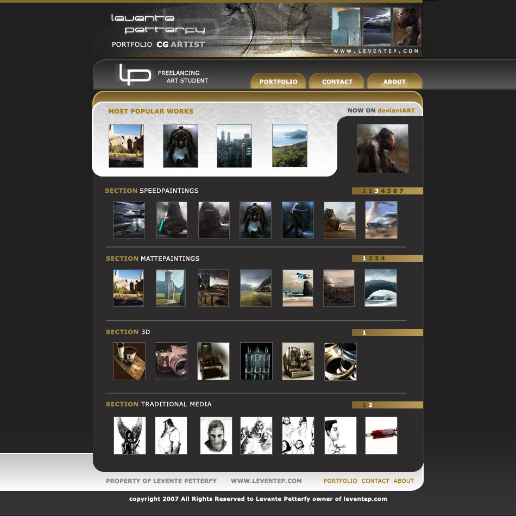Open the sea arch mattepainting thumbnail
The image size is (516, 516).
(x=381, y=288)
